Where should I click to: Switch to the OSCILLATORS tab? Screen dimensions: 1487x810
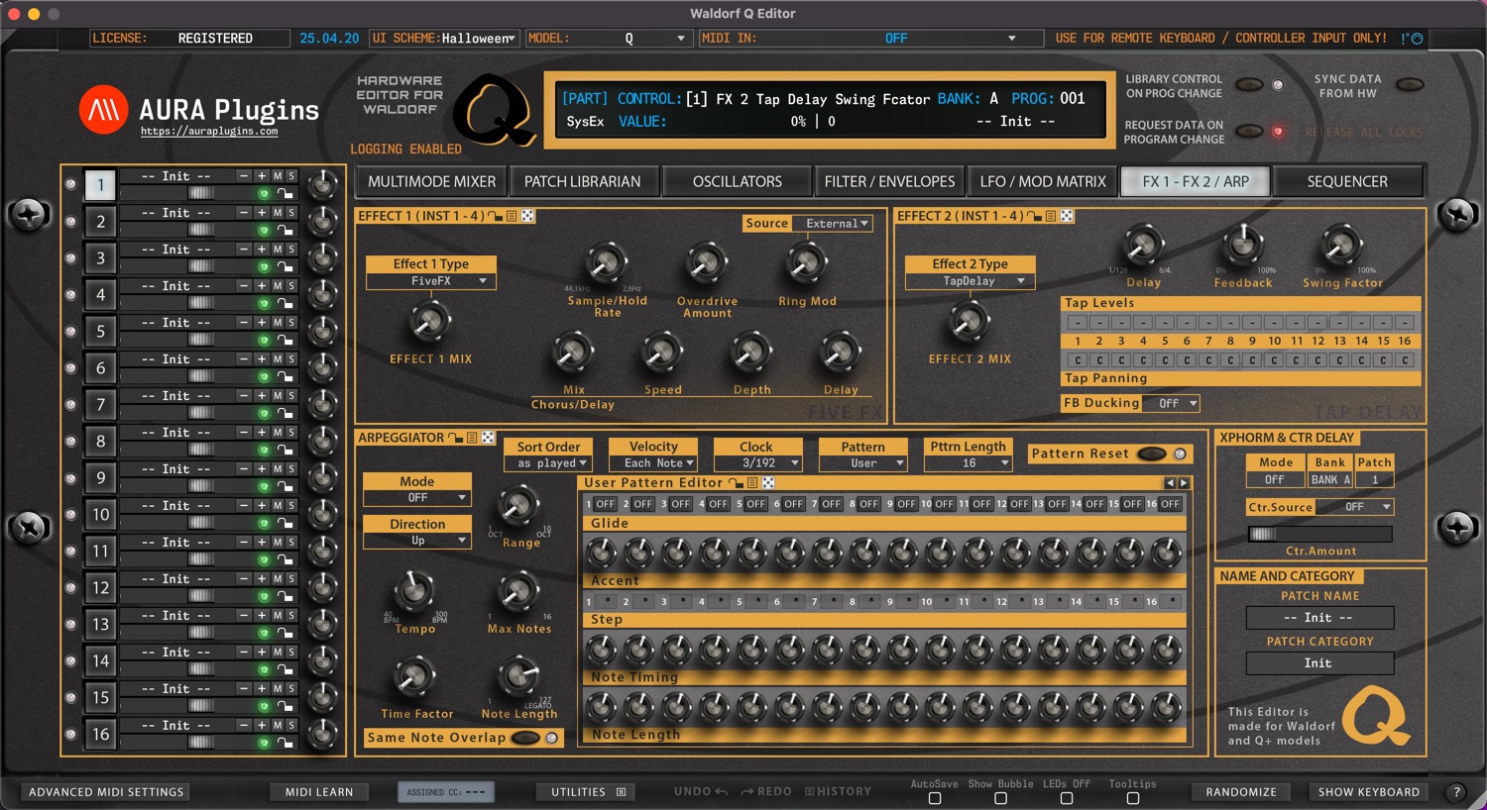click(737, 181)
